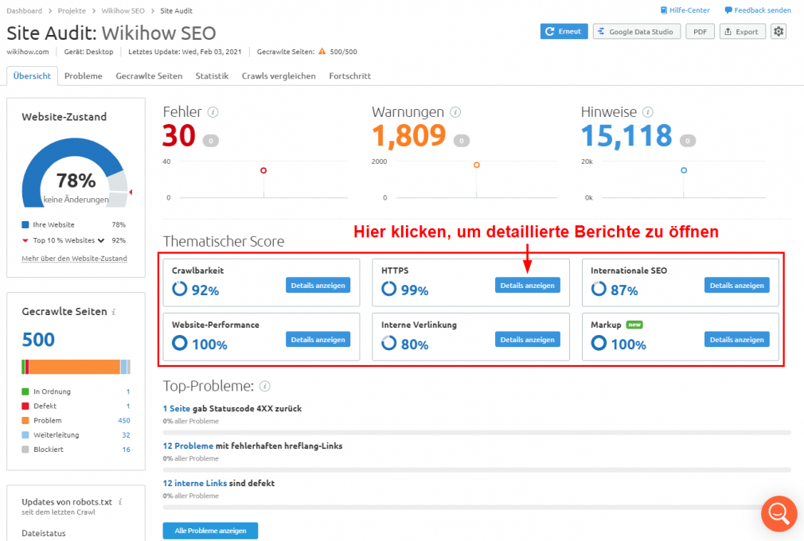Click the Warnungen change badge showing 0

coord(462,141)
